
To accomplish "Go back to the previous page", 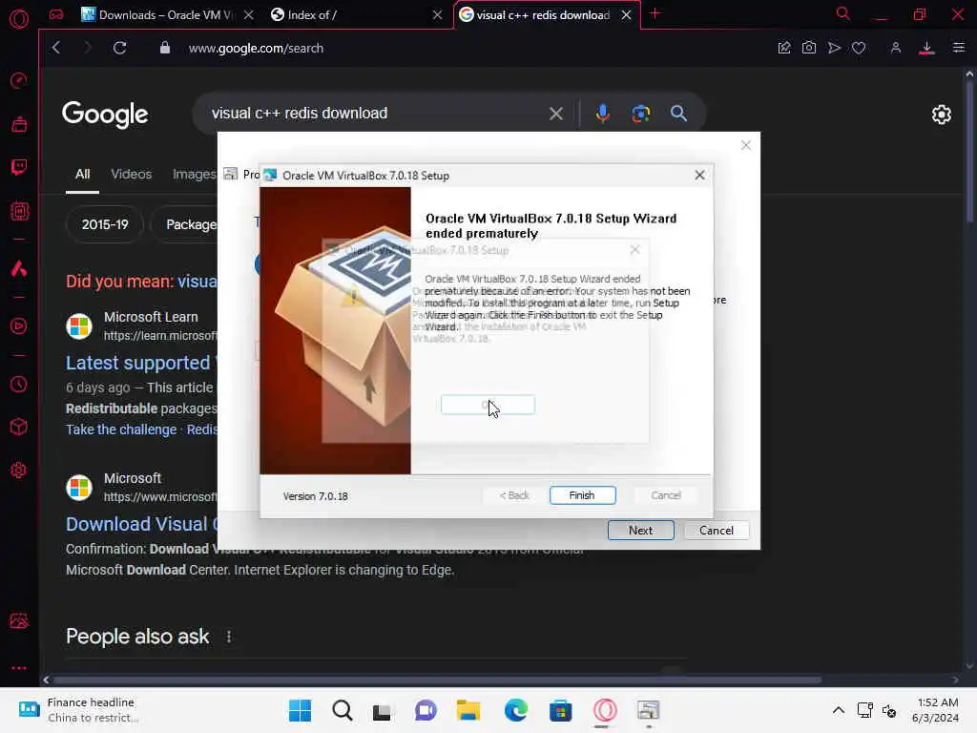I will click(x=56, y=48).
